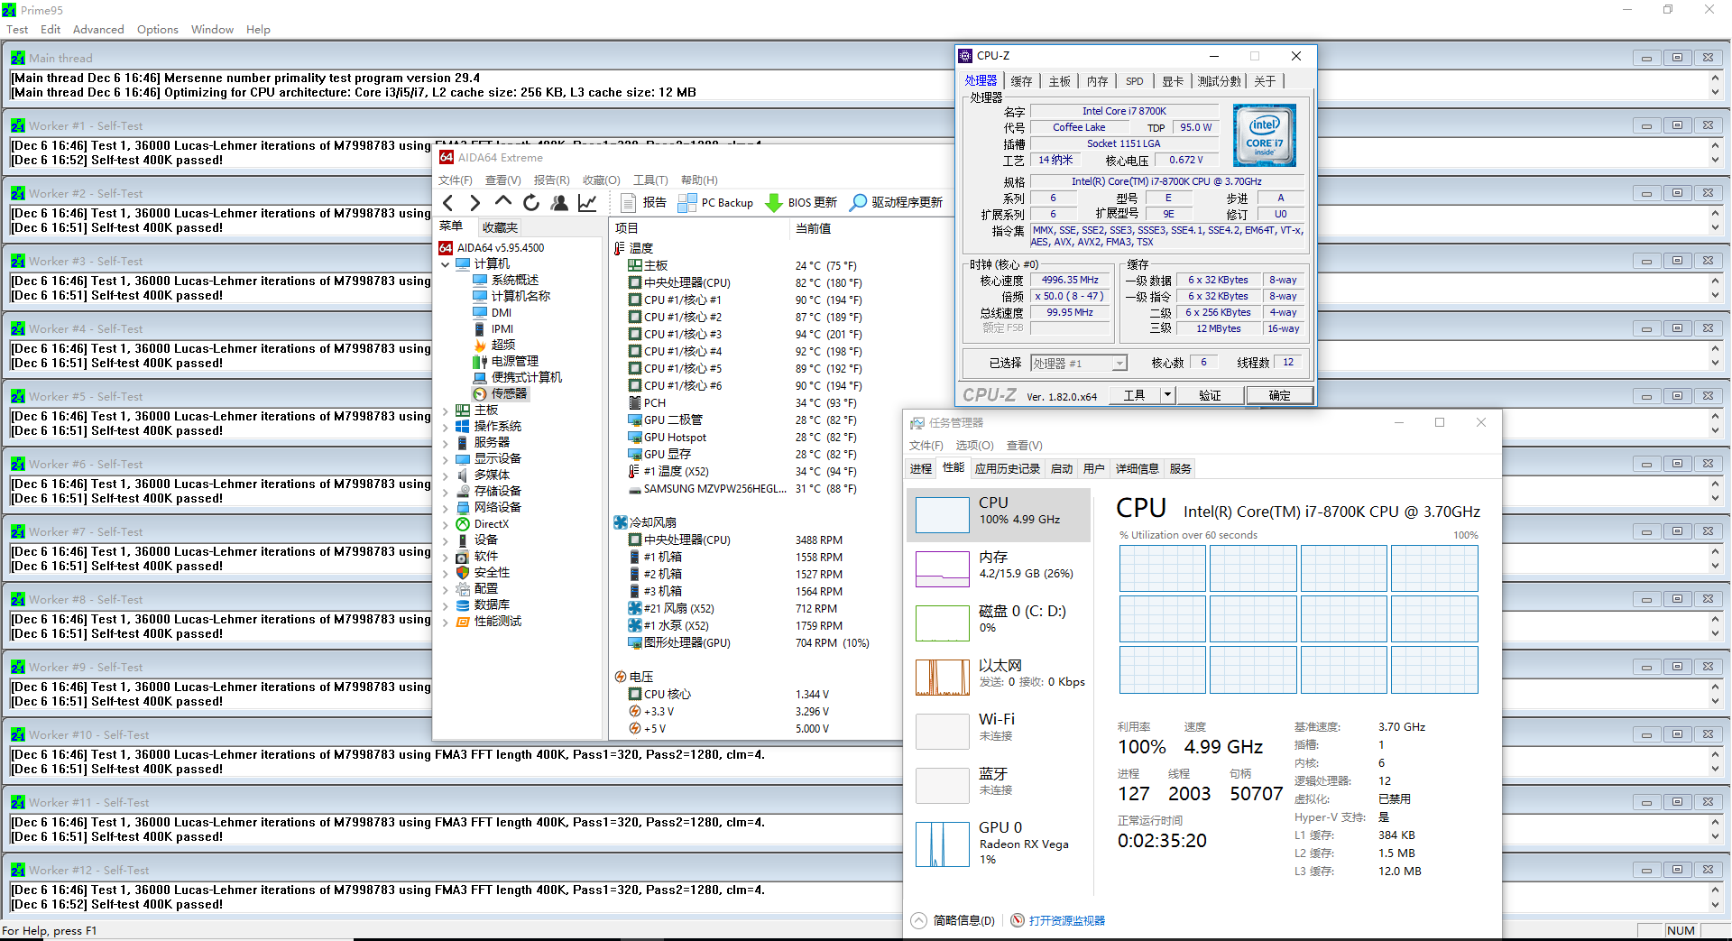Click the 验证 button in CPU-Z
The width and height of the screenshot is (1732, 941).
pos(1210,394)
